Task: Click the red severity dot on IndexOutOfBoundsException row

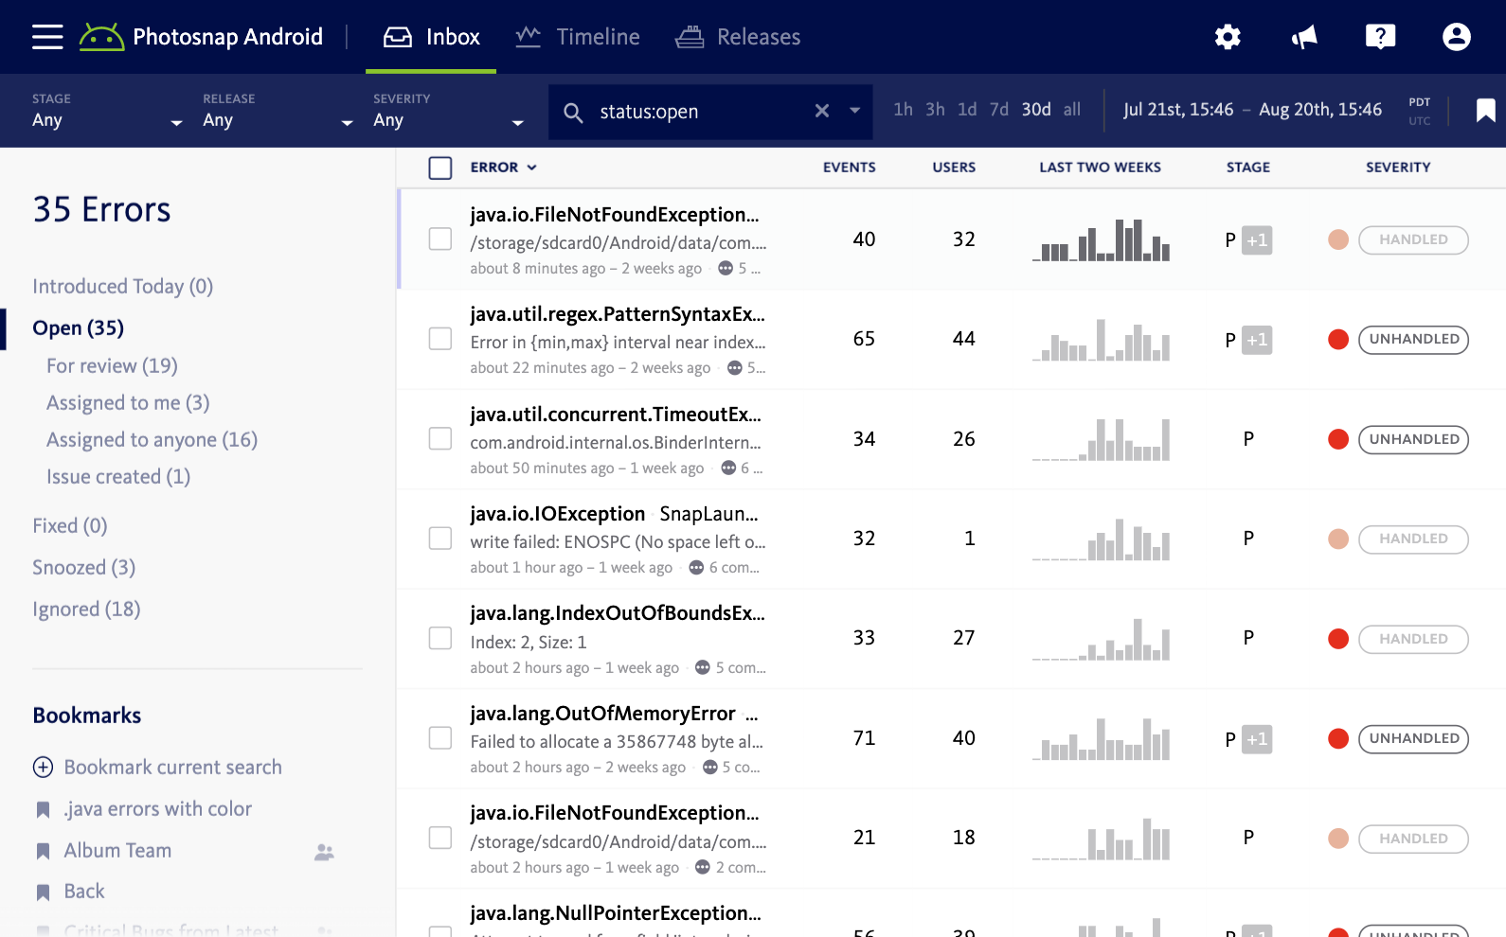Action: 1338,639
